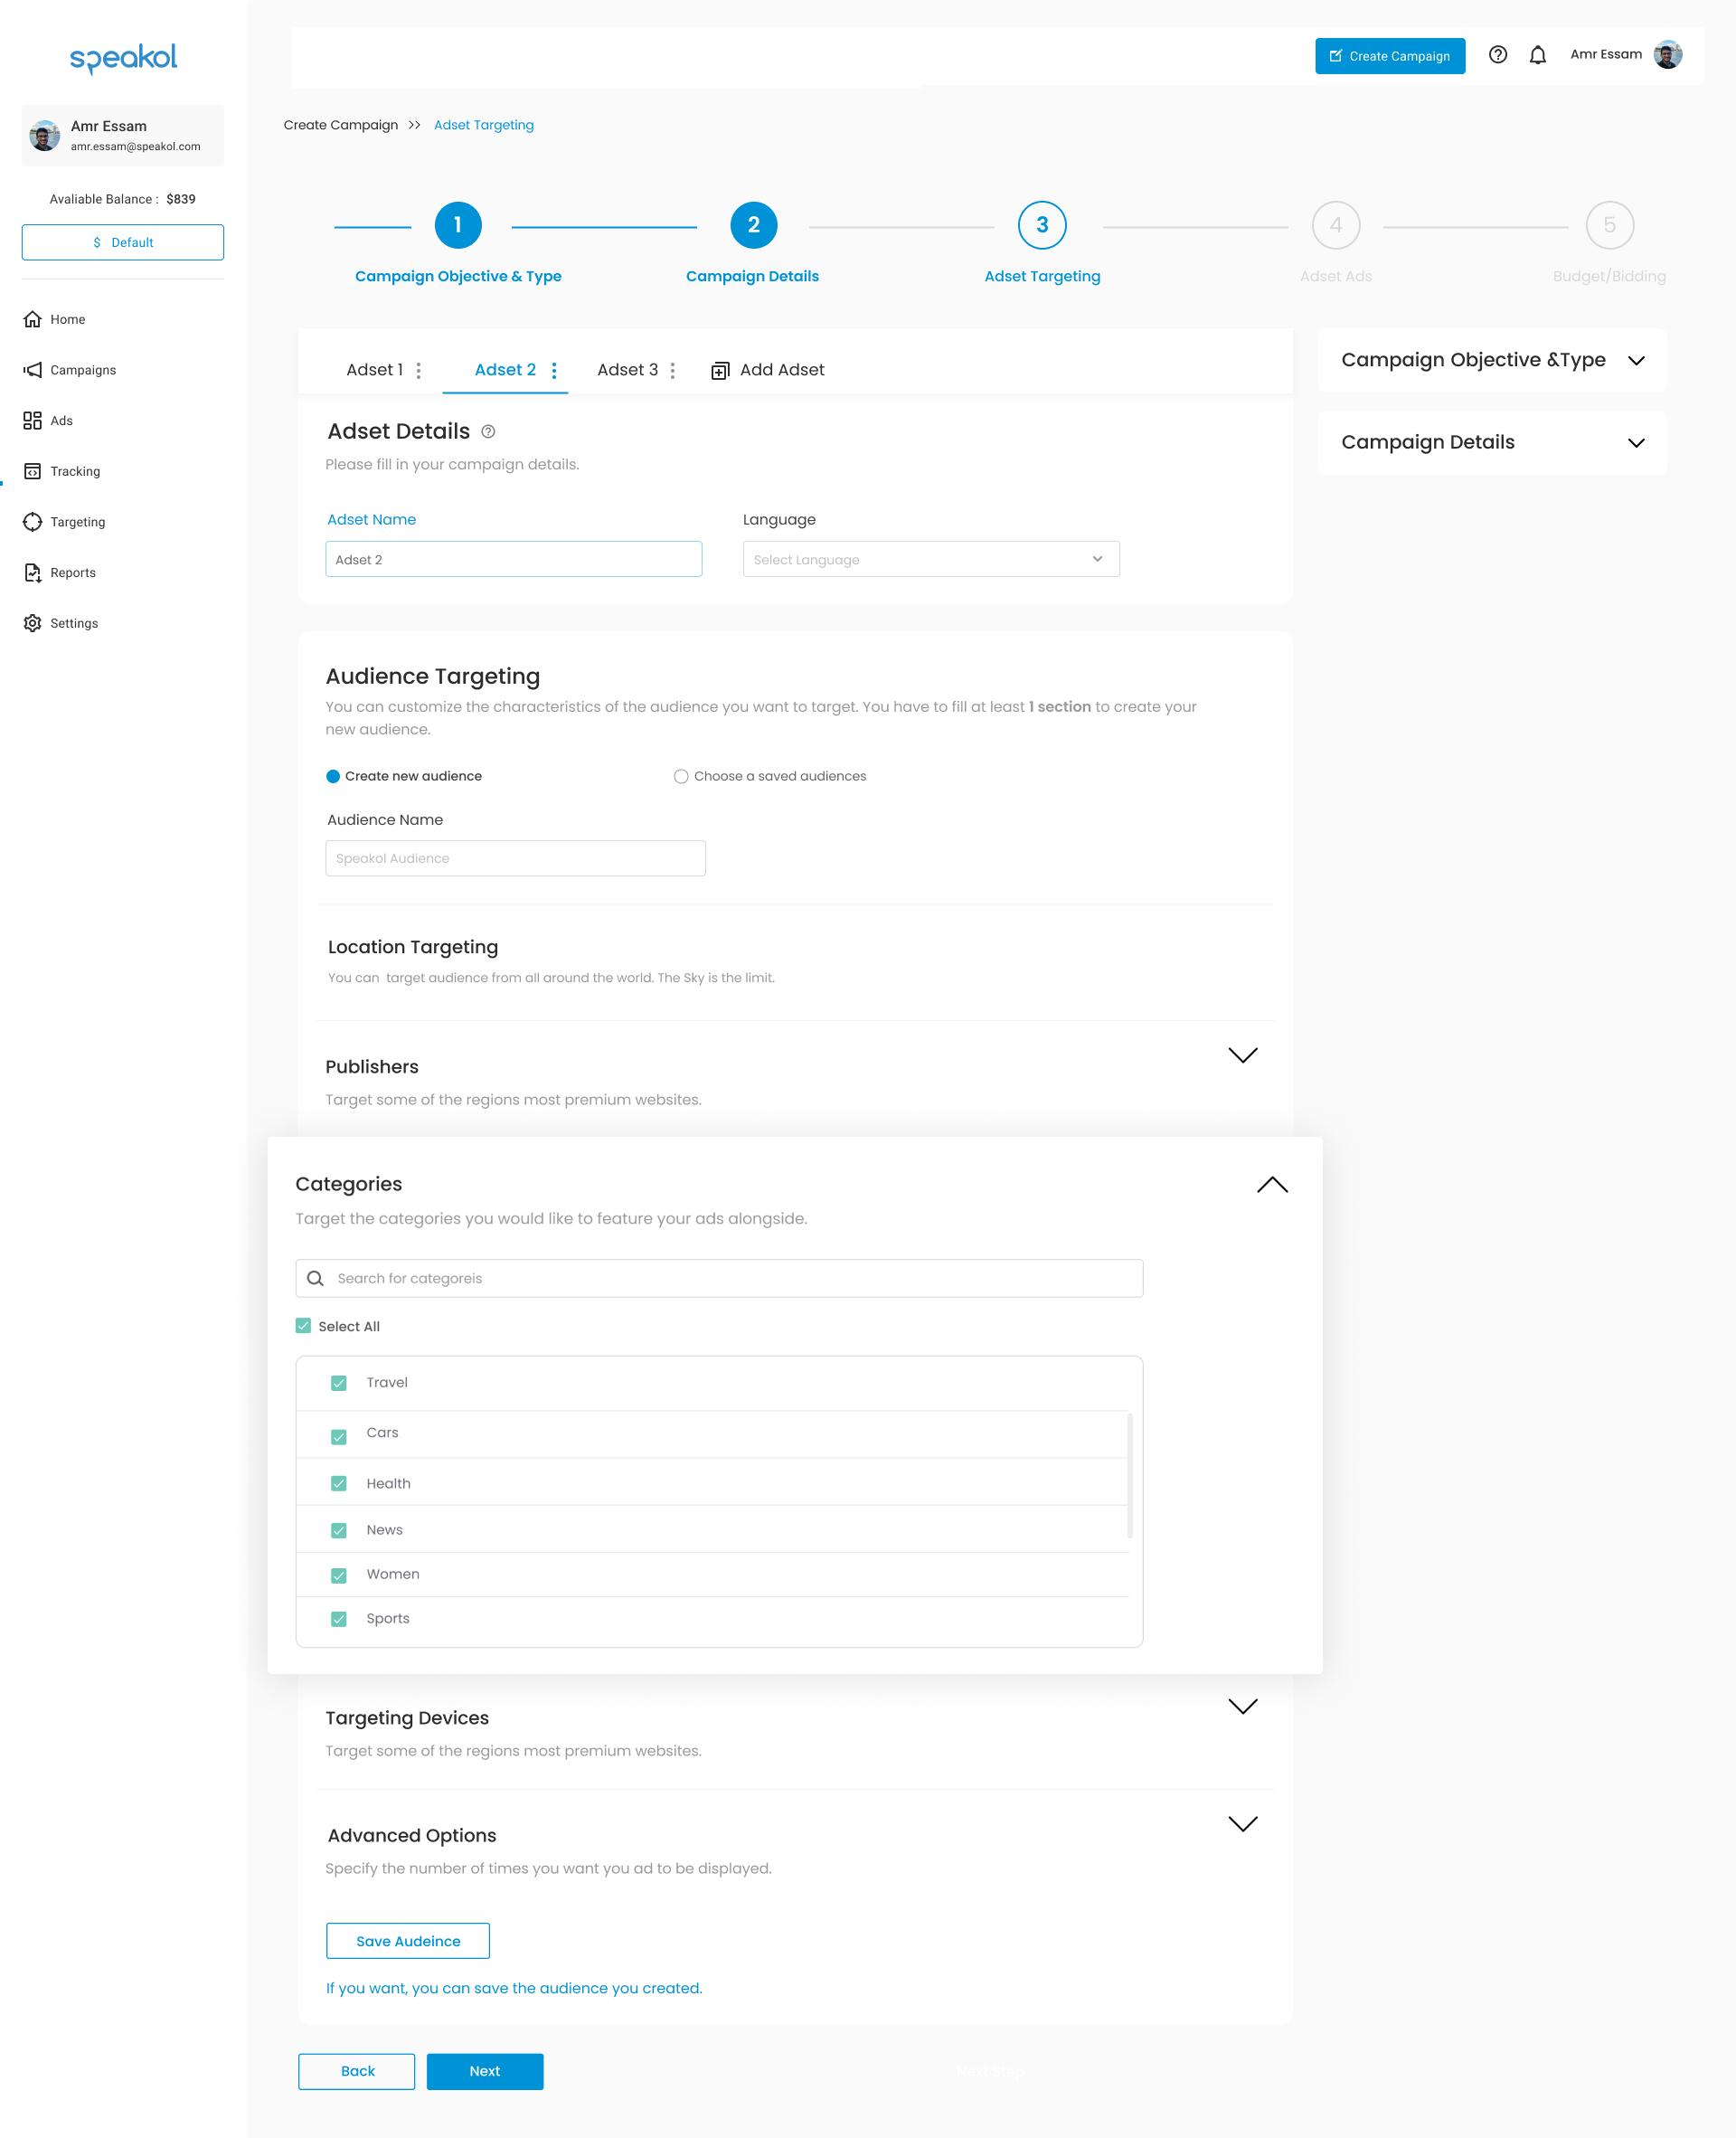Uncheck the Cars category

tap(339, 1437)
